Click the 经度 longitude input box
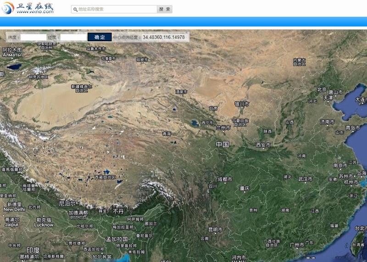The height and width of the screenshot is (262, 367). tap(73, 37)
